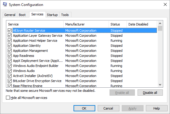Uncheck the AllJoyn Router Service checkbox
The height and width of the screenshot is (114, 170).
(10, 30)
